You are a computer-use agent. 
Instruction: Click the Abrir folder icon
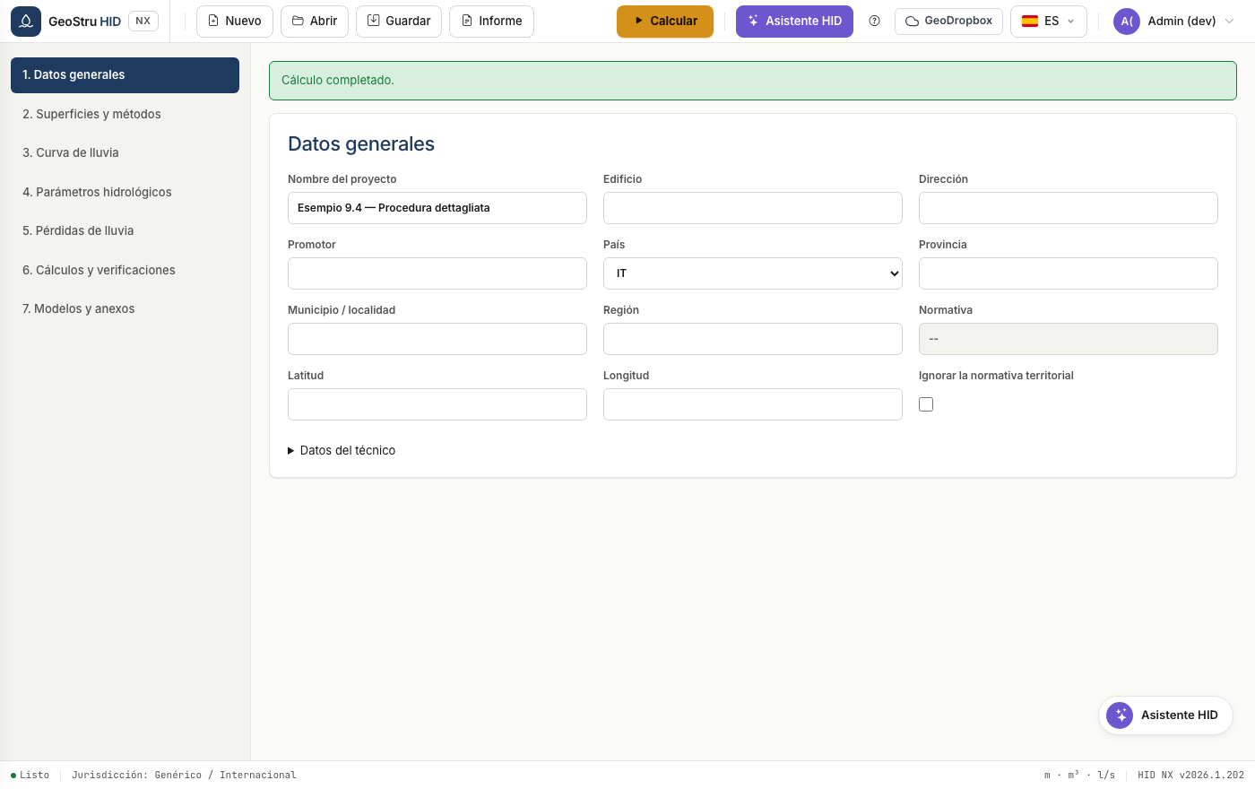click(x=298, y=21)
